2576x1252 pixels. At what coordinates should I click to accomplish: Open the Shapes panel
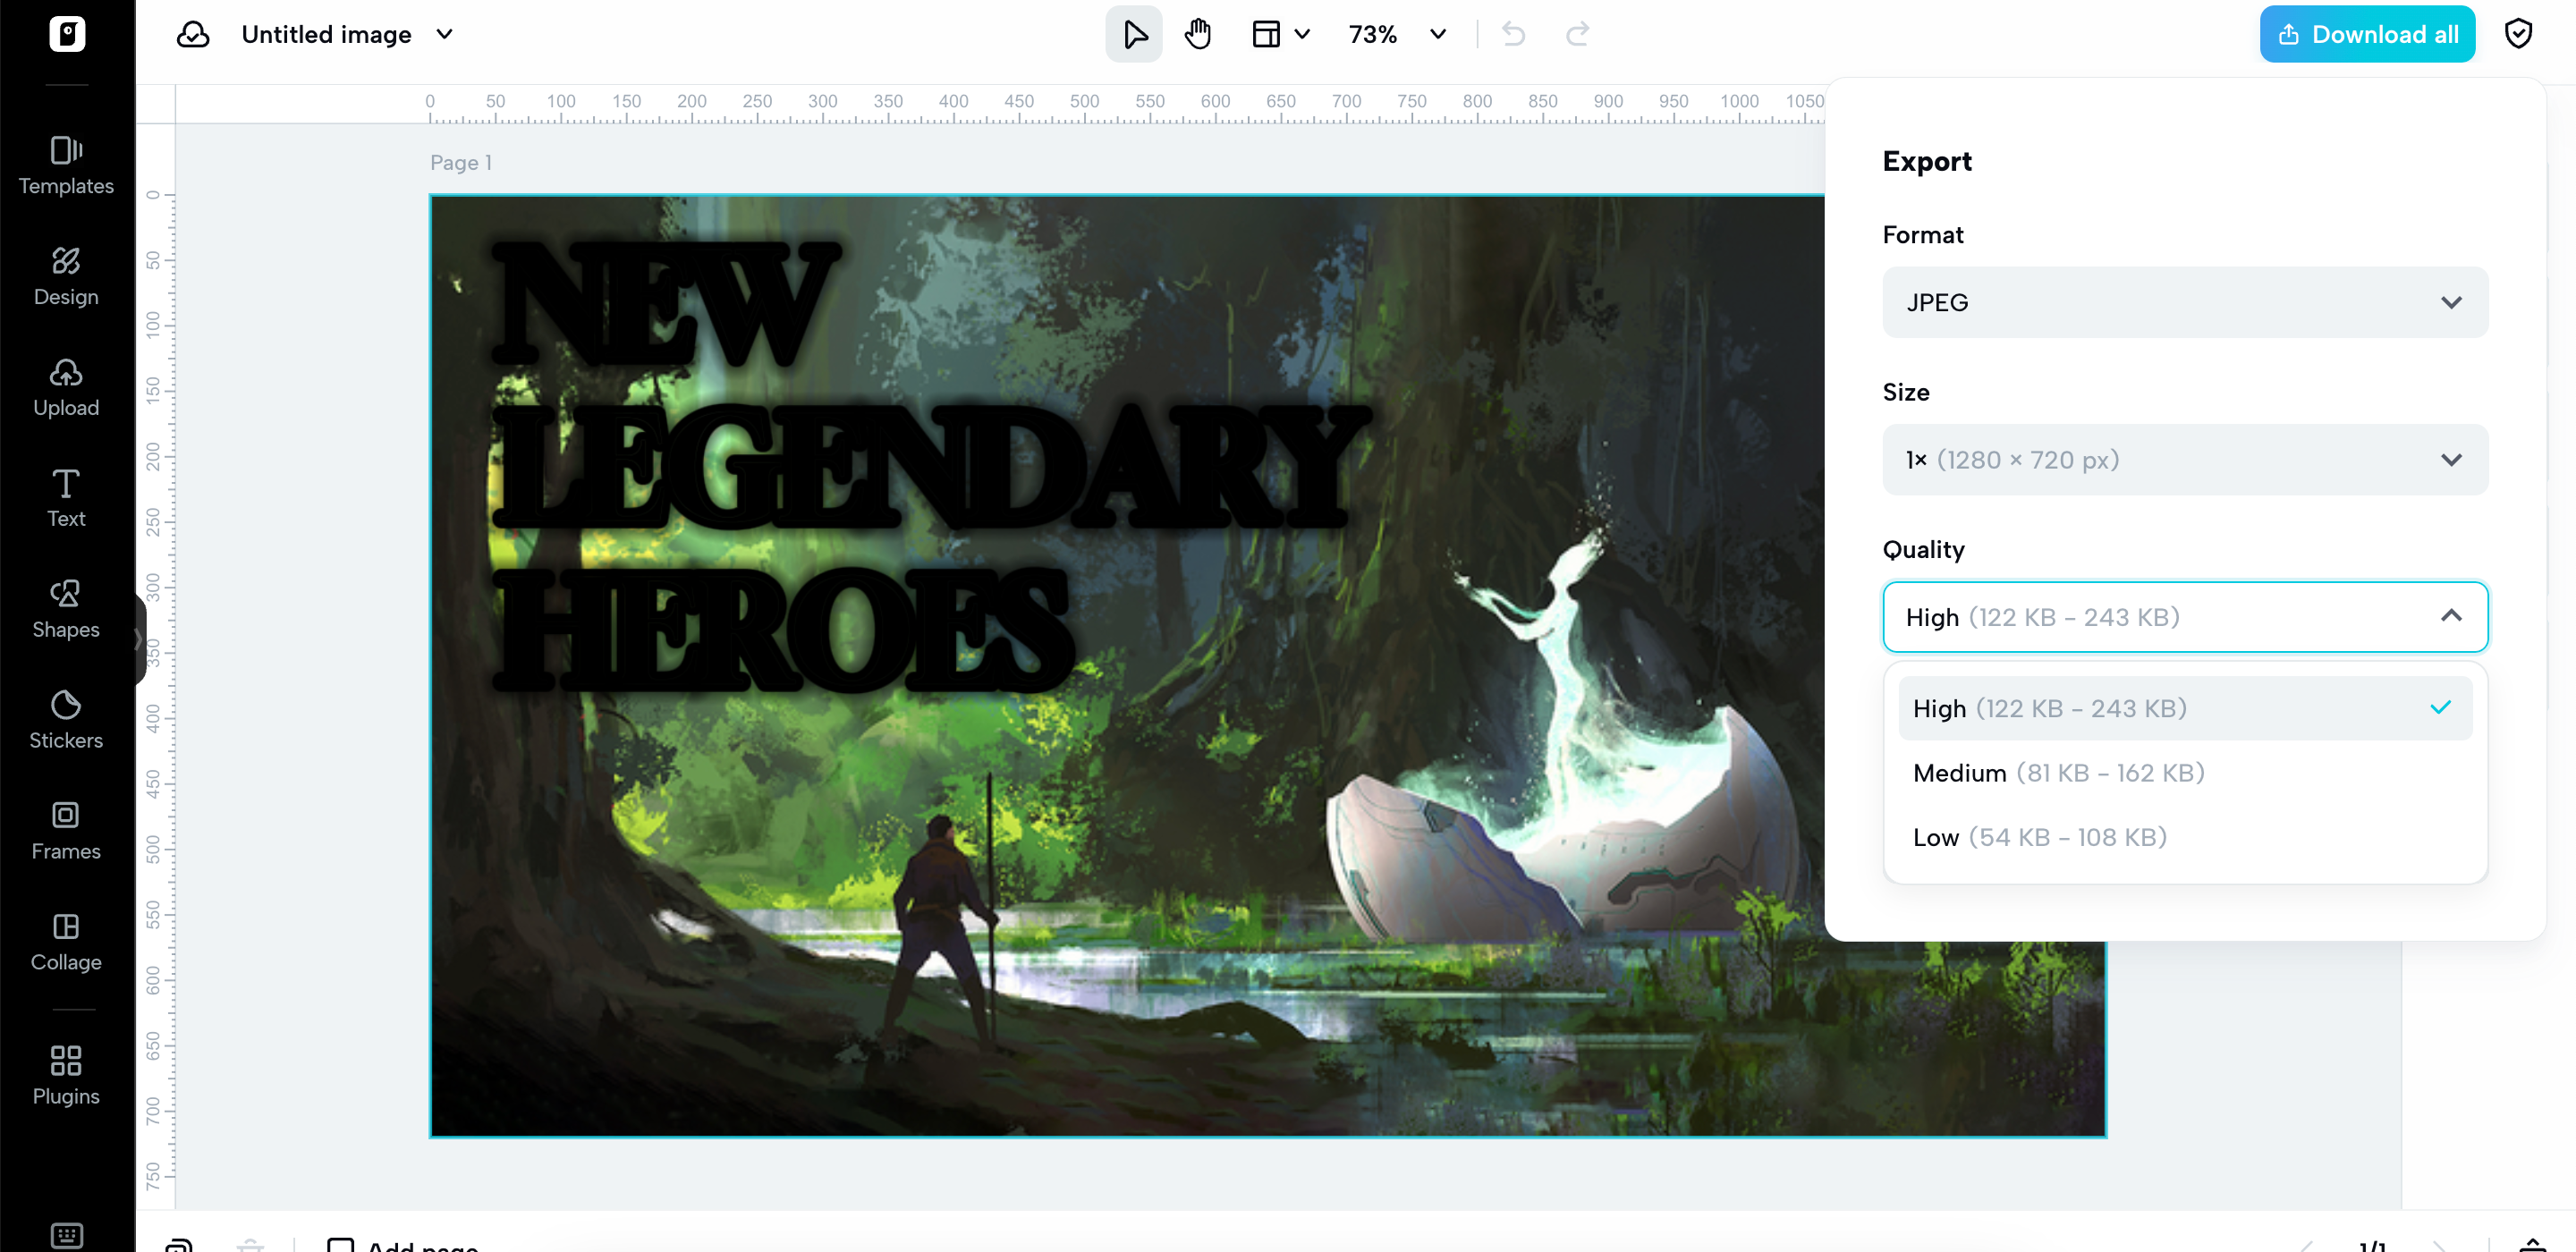(x=66, y=609)
